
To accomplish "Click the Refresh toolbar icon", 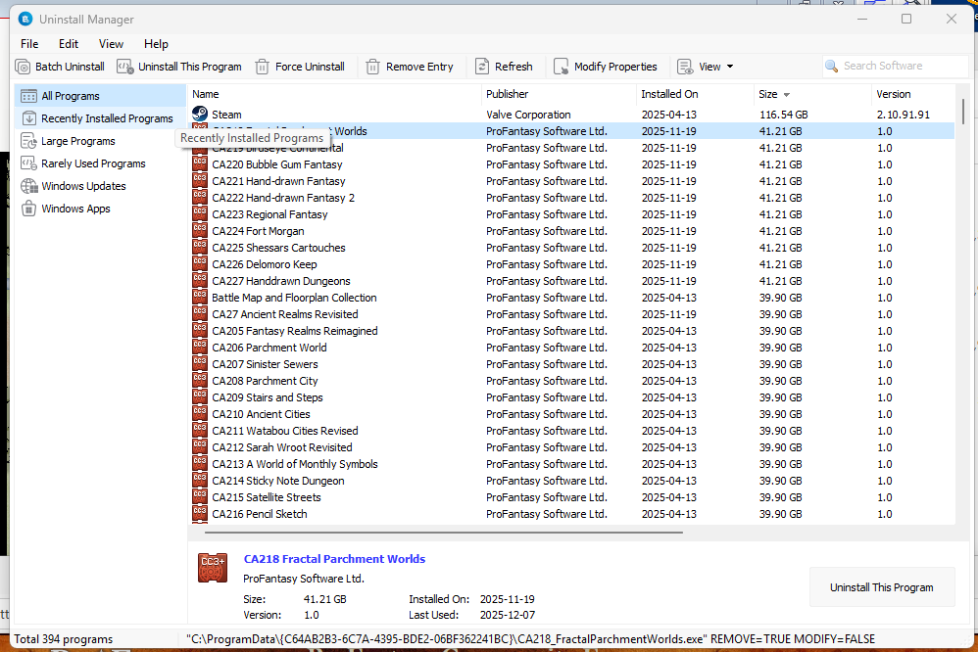I will [482, 67].
